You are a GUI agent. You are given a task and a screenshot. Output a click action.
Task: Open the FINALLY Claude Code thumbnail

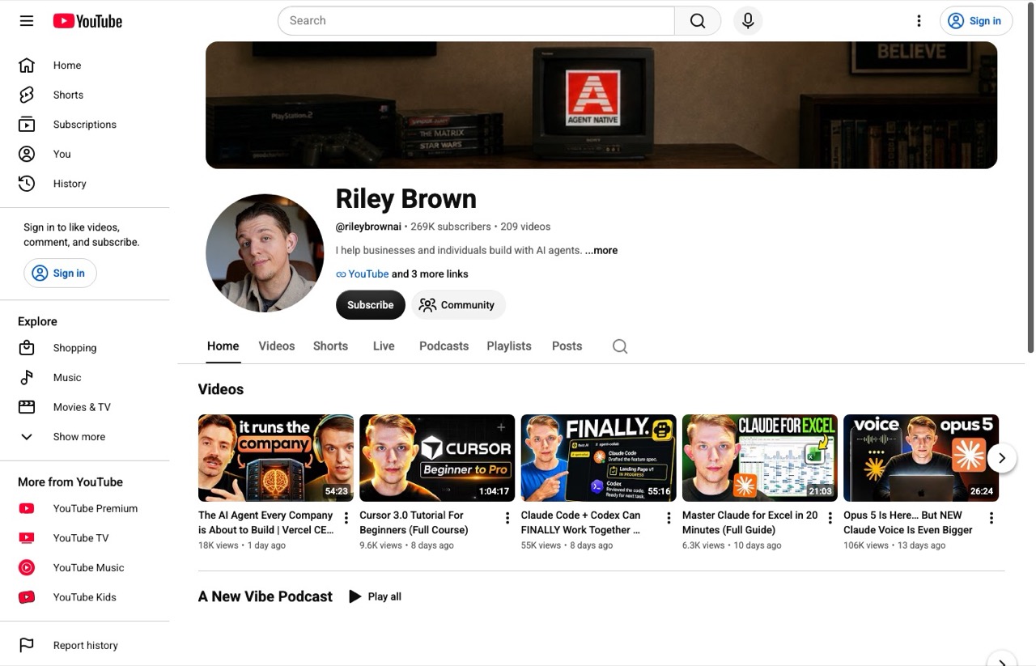(x=598, y=458)
